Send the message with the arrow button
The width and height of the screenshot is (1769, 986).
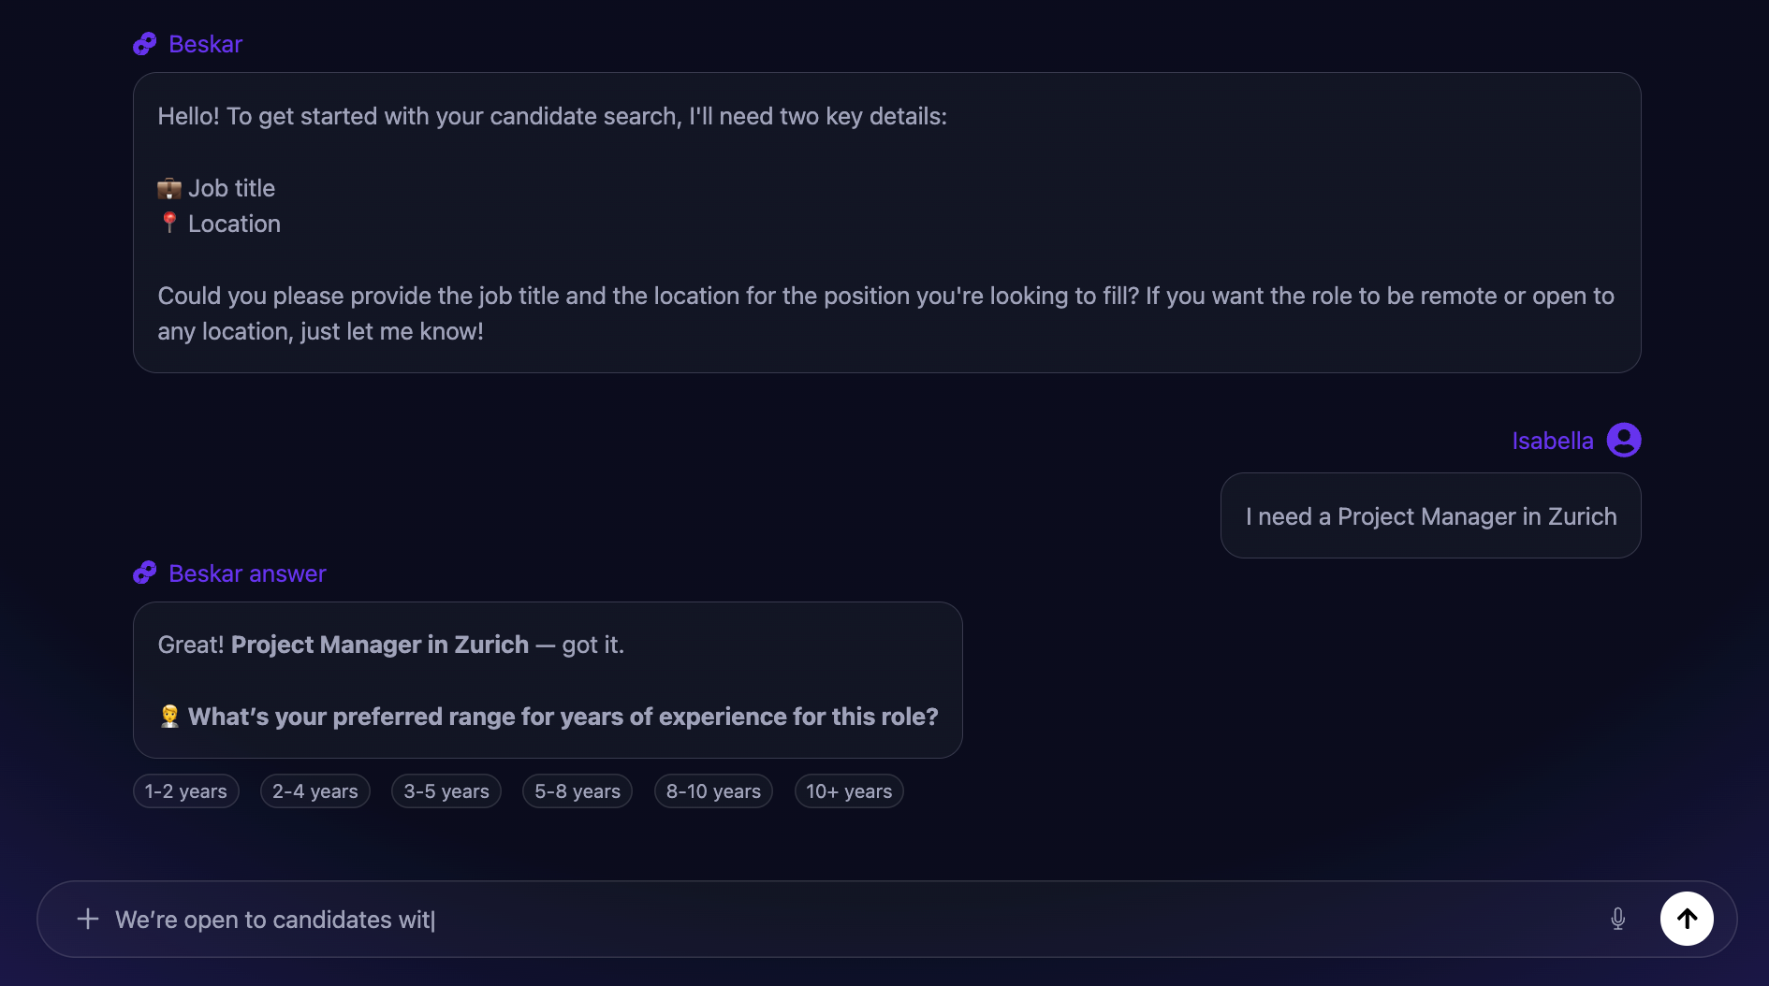point(1687,919)
